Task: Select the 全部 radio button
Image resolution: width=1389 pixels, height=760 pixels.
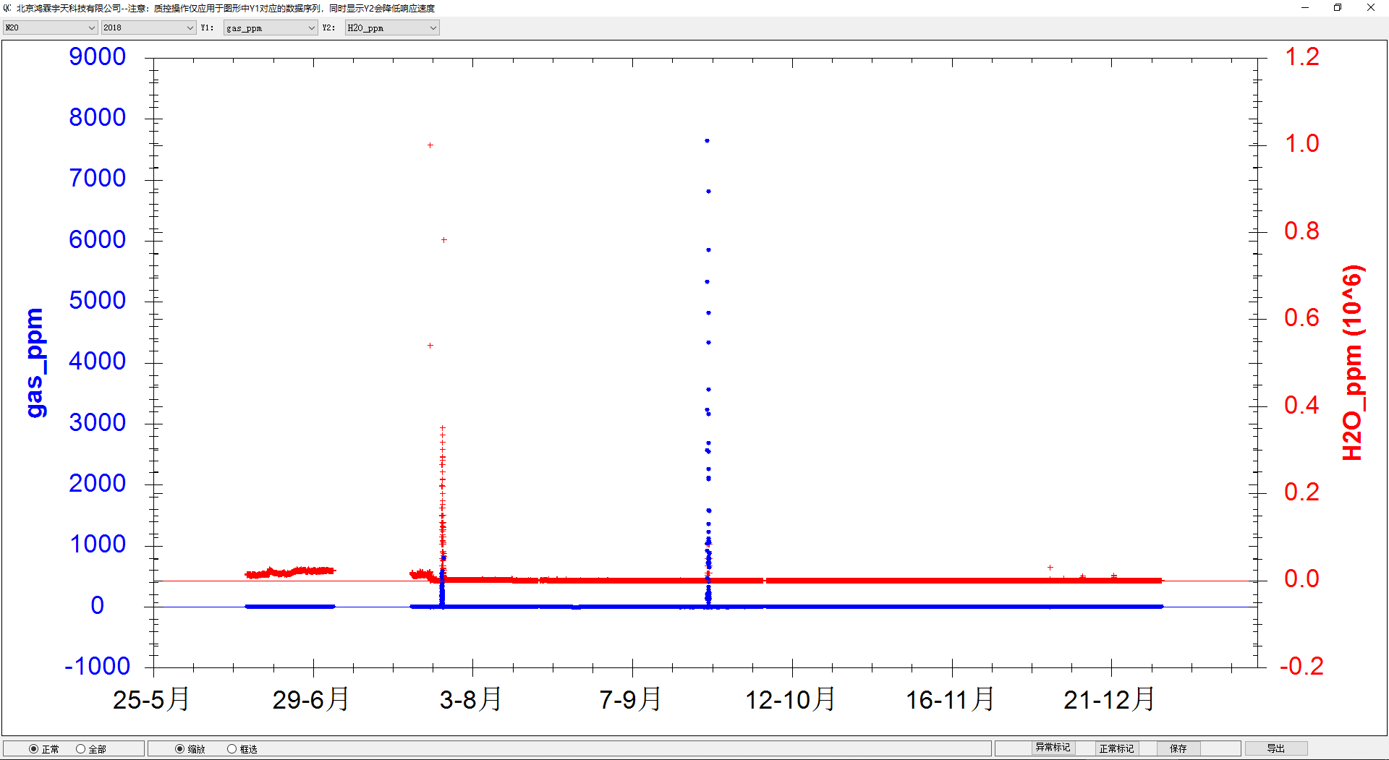Action: (x=81, y=749)
